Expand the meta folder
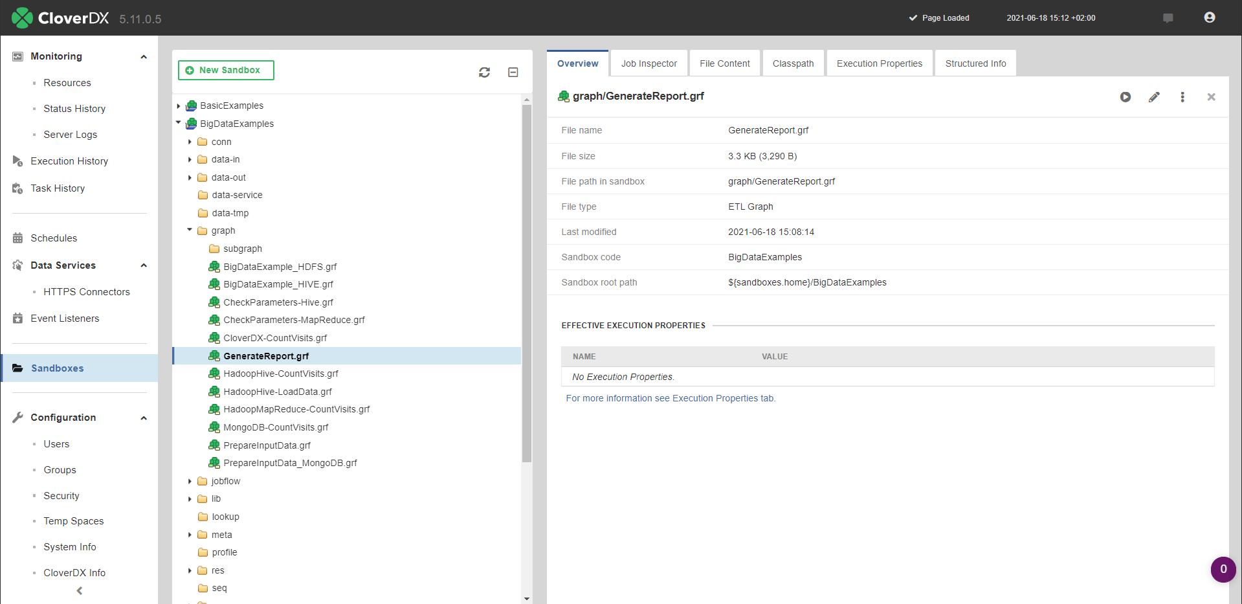The image size is (1242, 604). pyautogui.click(x=190, y=535)
